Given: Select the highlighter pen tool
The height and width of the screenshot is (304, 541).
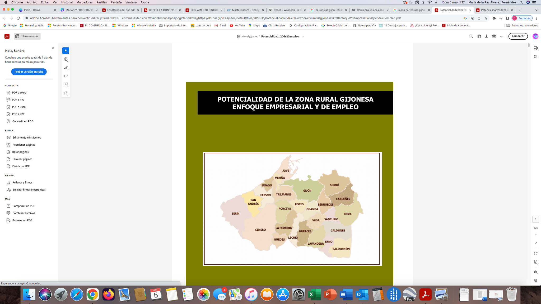Looking at the screenshot, I should tap(66, 68).
